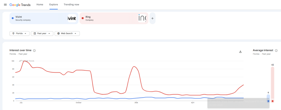Open the Trending now tab
281x110 pixels.
click(x=71, y=5)
